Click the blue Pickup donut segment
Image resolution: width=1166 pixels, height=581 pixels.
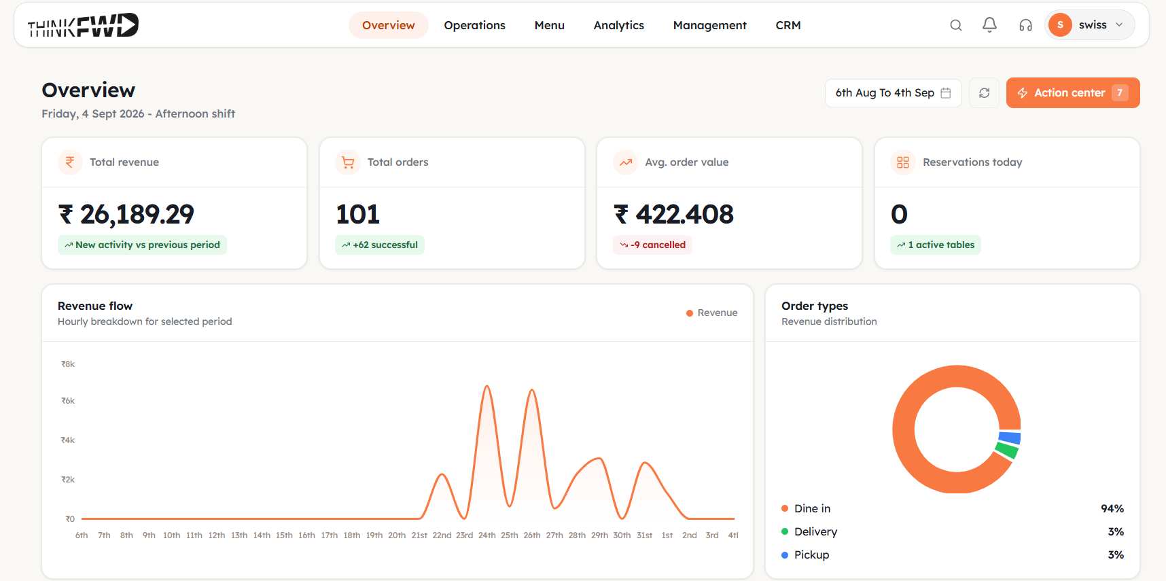tap(1010, 438)
